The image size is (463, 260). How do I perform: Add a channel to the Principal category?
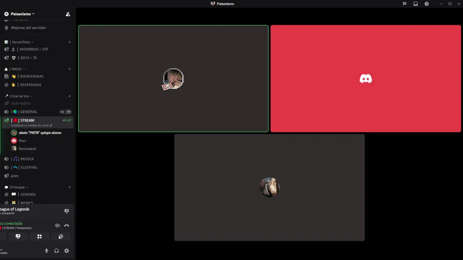(69, 187)
